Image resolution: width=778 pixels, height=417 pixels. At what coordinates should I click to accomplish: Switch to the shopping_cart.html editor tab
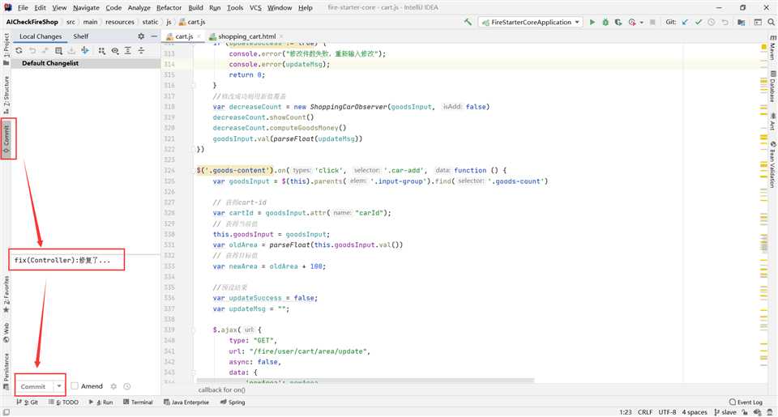click(x=246, y=36)
